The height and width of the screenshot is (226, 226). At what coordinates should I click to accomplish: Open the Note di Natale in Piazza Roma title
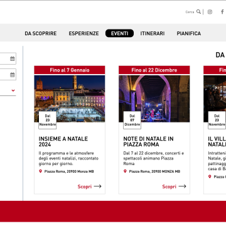[148, 142]
